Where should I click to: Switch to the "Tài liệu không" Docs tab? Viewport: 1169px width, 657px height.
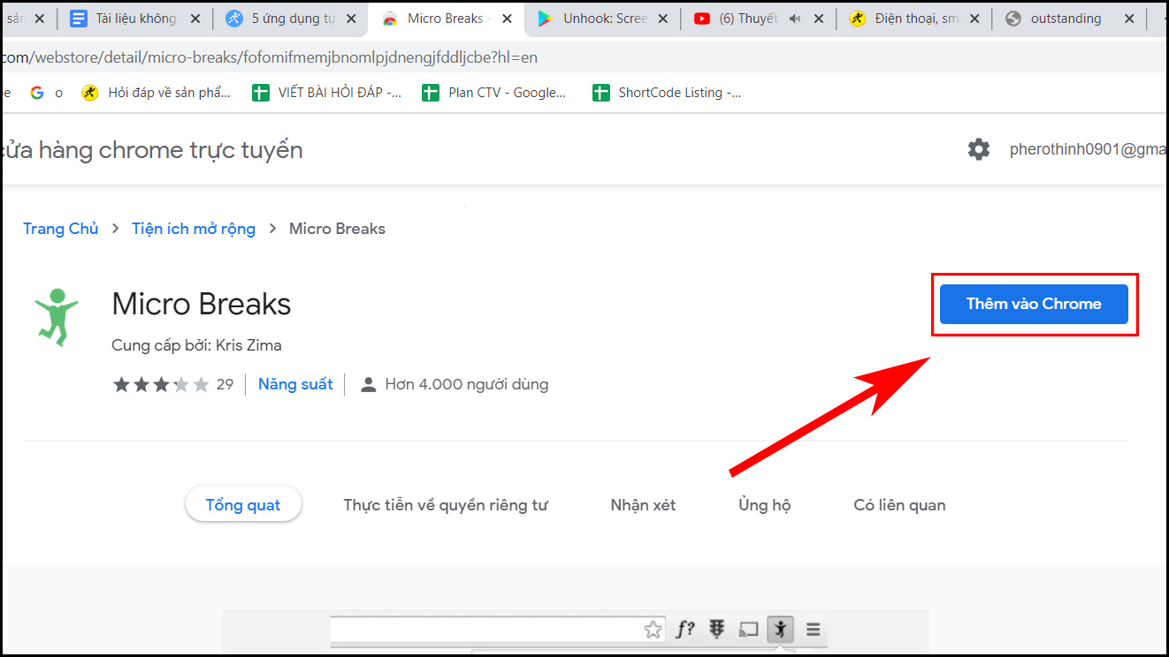(134, 19)
